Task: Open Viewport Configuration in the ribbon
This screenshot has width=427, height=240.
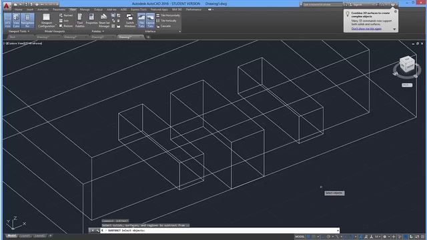Action: (46, 21)
